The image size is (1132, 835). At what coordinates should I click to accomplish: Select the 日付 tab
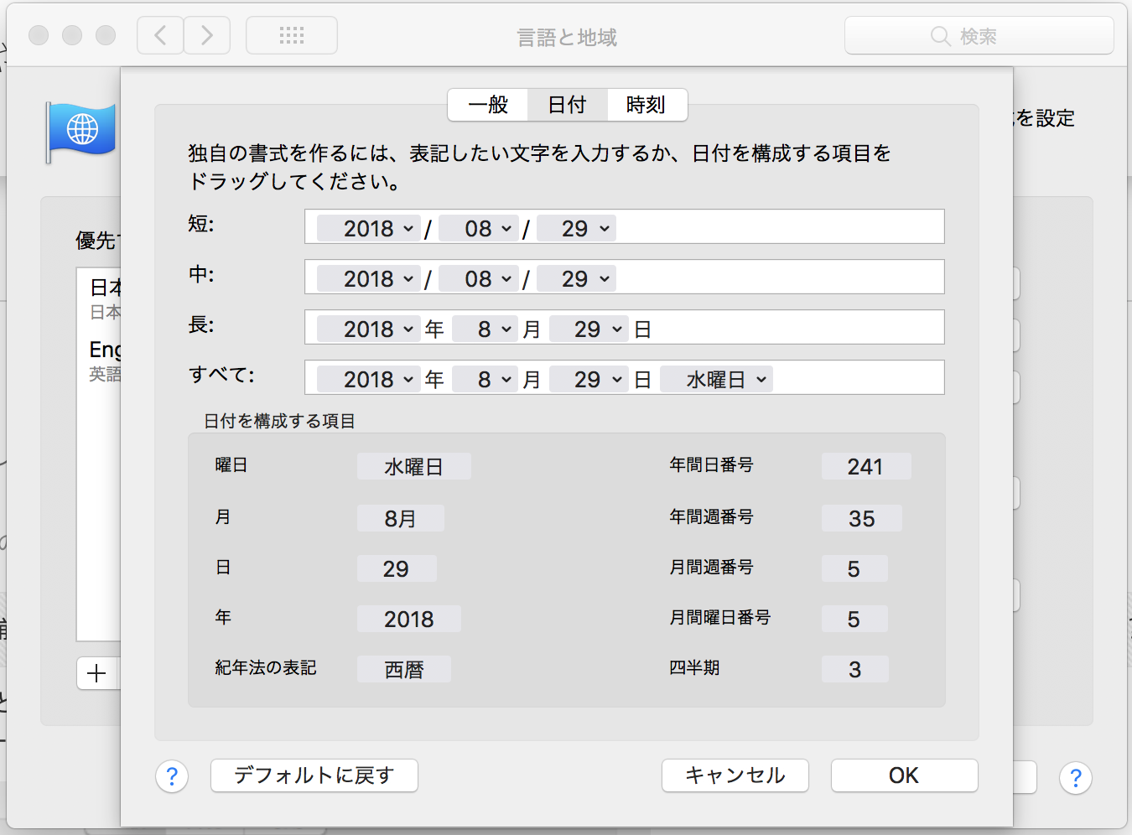tap(567, 105)
